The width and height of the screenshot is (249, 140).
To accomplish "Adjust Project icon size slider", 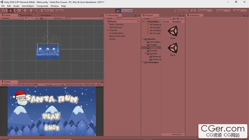I will [177, 134].
